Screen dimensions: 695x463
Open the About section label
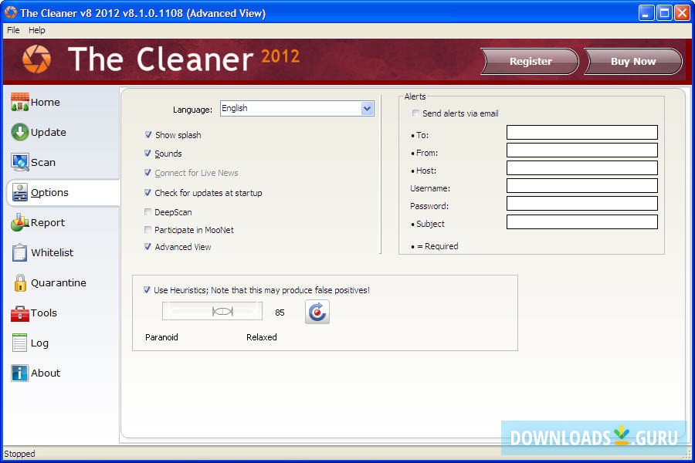pyautogui.click(x=46, y=373)
